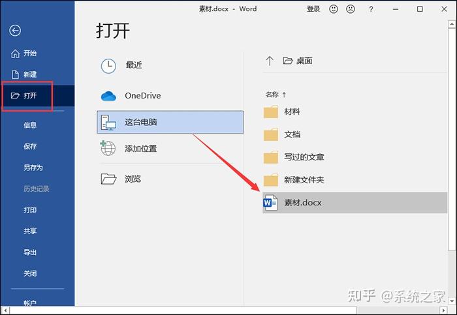This screenshot has height=315, width=457.
Task: Open the 新建文件夹 folder name
Action: (x=304, y=180)
